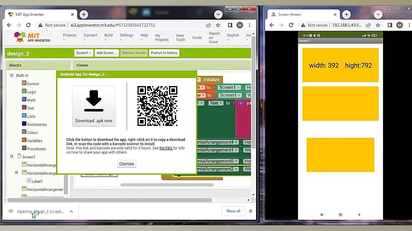
Task: Close the Screen Stream tab
Action: click(335, 14)
